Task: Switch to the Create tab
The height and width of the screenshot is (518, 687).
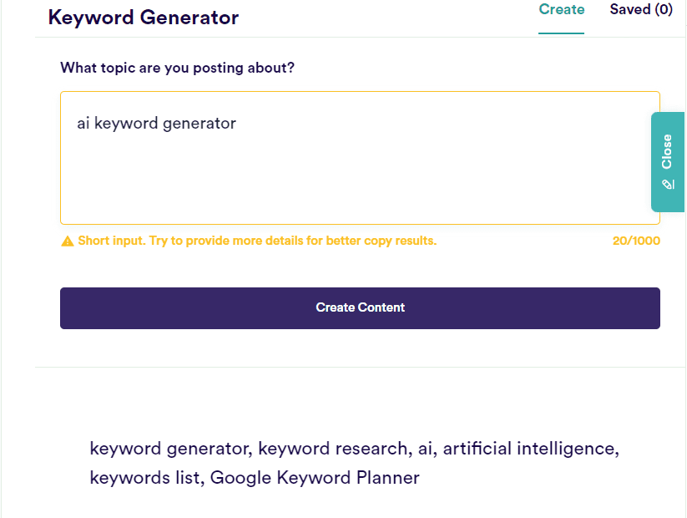Action: pyautogui.click(x=561, y=10)
